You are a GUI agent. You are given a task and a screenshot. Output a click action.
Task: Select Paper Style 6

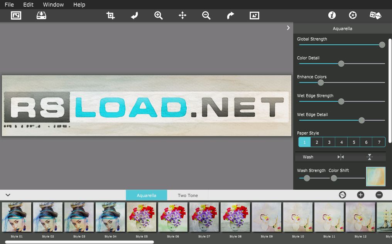[366, 142]
